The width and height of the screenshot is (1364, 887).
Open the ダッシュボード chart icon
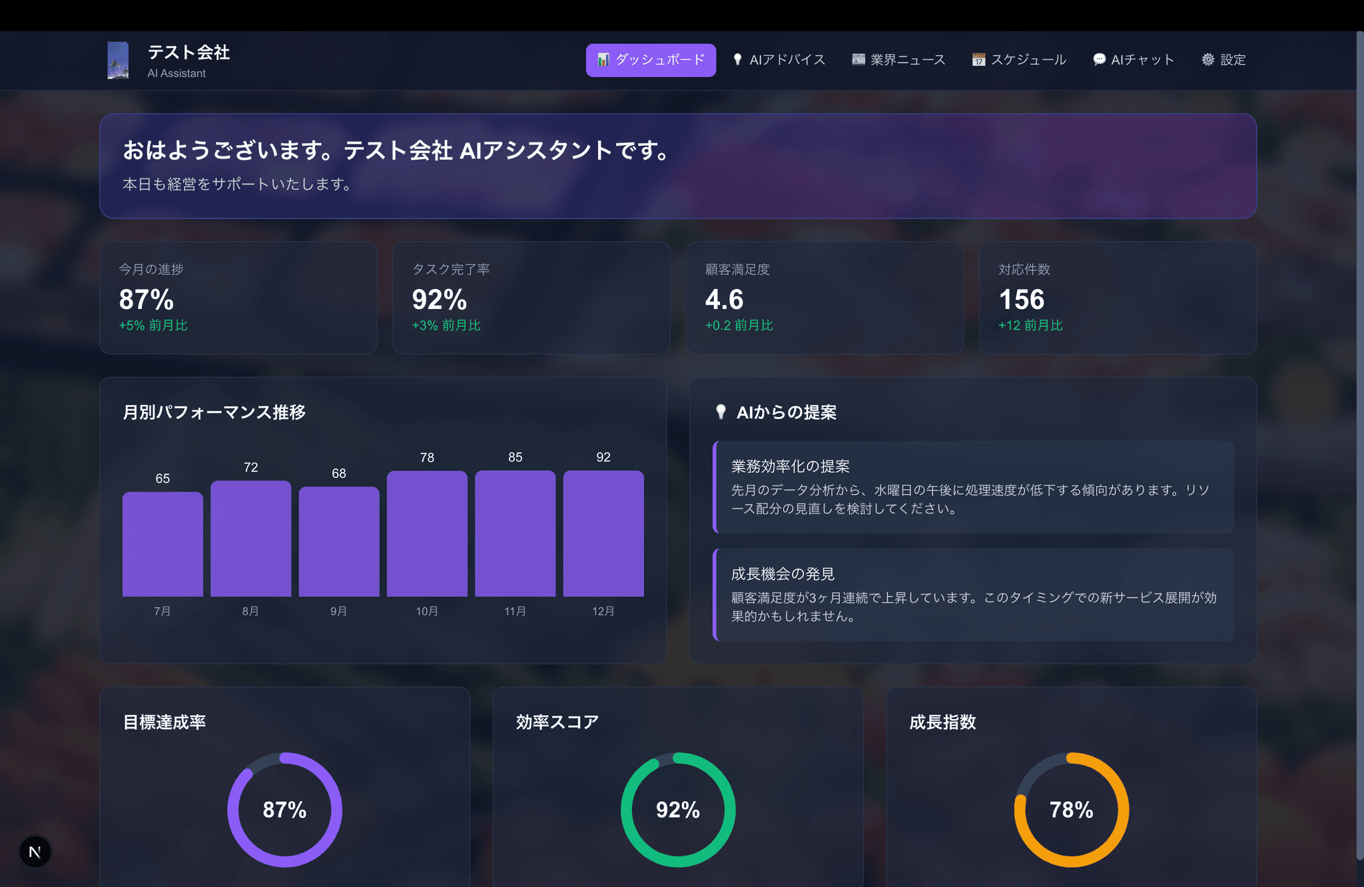pos(603,60)
